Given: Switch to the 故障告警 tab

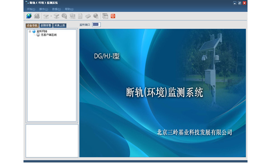Looking at the screenshot, I should tap(46, 25).
